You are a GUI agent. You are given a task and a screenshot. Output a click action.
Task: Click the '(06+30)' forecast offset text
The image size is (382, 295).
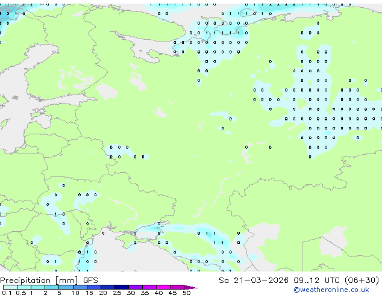pos(362,281)
